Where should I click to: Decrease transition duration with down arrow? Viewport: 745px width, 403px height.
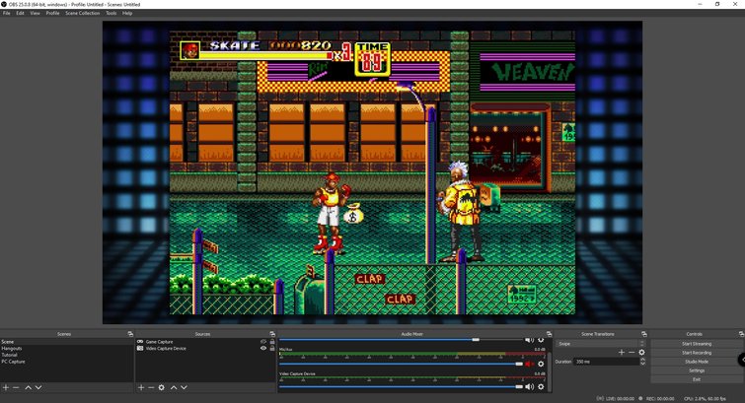(x=642, y=364)
